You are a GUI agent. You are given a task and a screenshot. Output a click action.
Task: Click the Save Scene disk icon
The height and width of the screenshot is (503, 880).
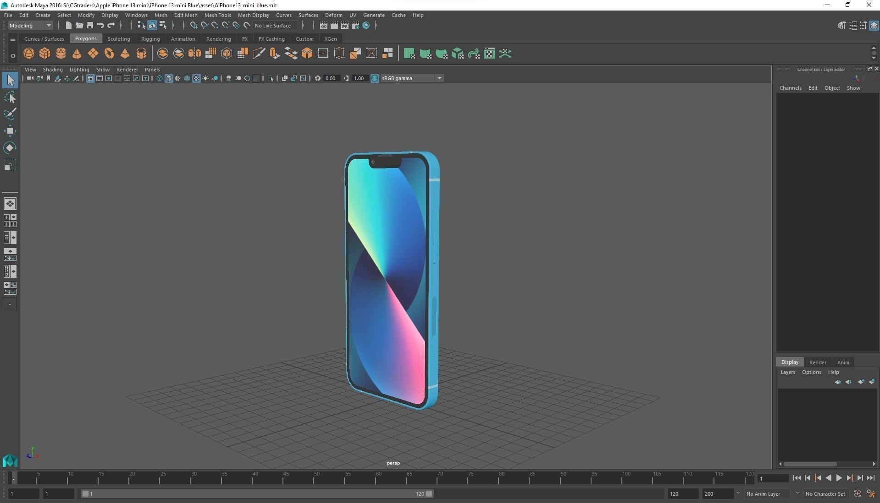pos(90,26)
